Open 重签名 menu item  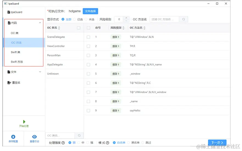[24, 83]
